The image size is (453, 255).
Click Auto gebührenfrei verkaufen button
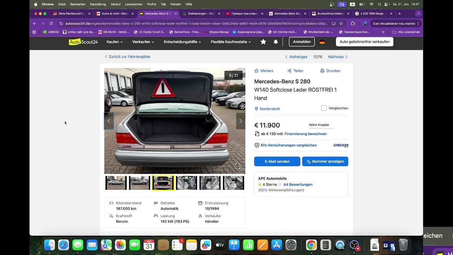pyautogui.click(x=365, y=42)
